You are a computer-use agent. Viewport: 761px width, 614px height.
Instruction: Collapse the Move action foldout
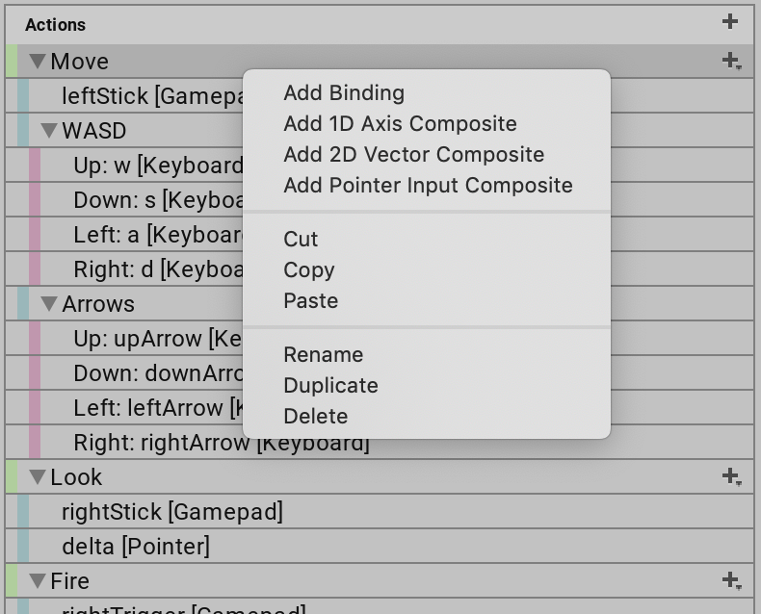(38, 62)
